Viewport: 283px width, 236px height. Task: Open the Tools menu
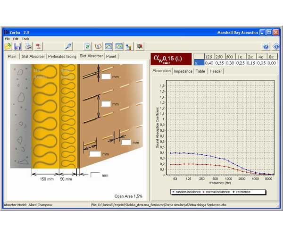pos(25,39)
